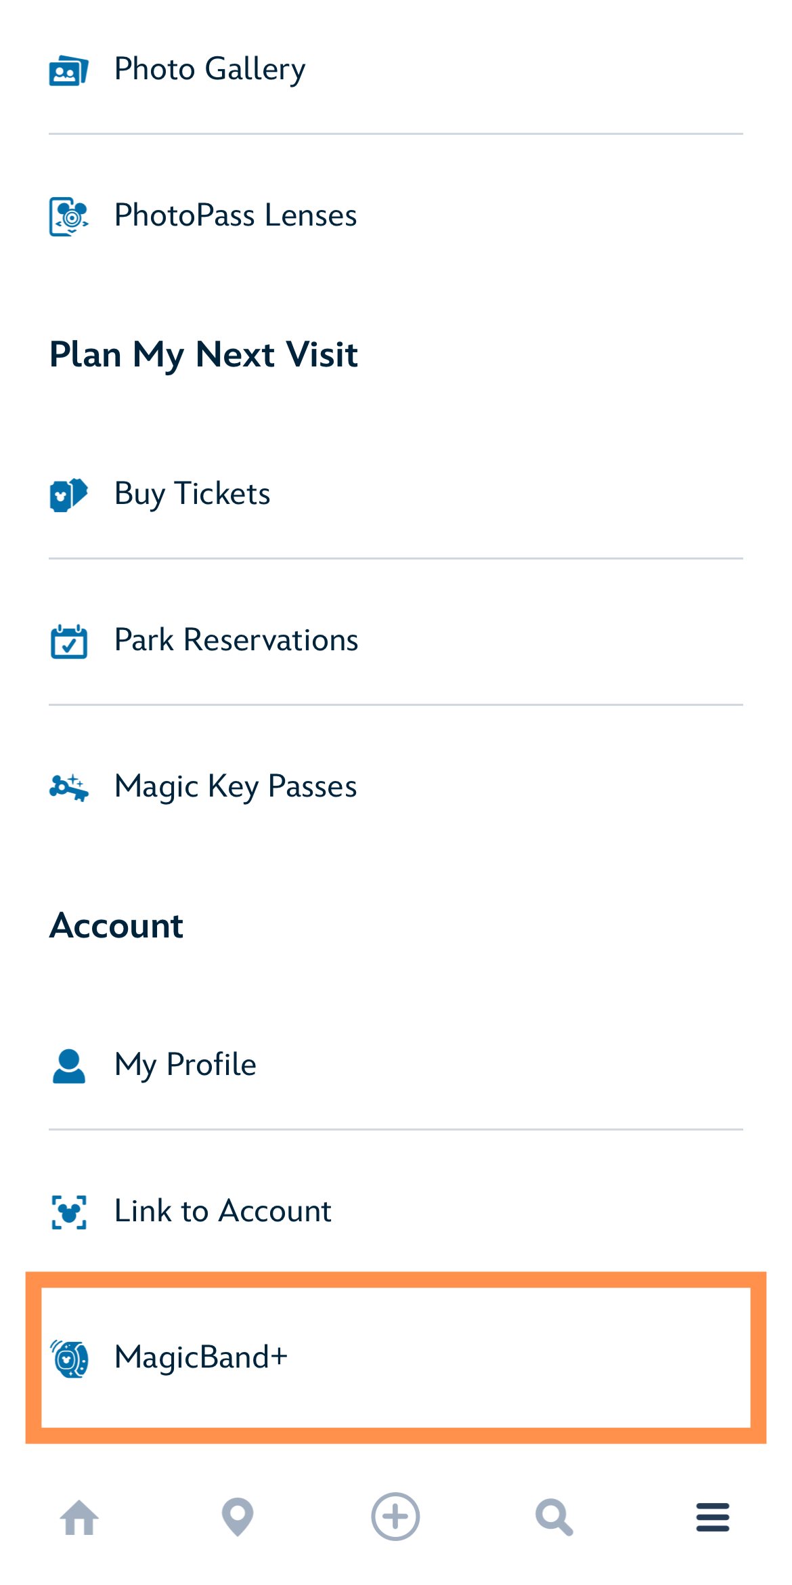Screen dimensions: 792x1585
Task: Tap the Buy Tickets icon
Action: (68, 494)
